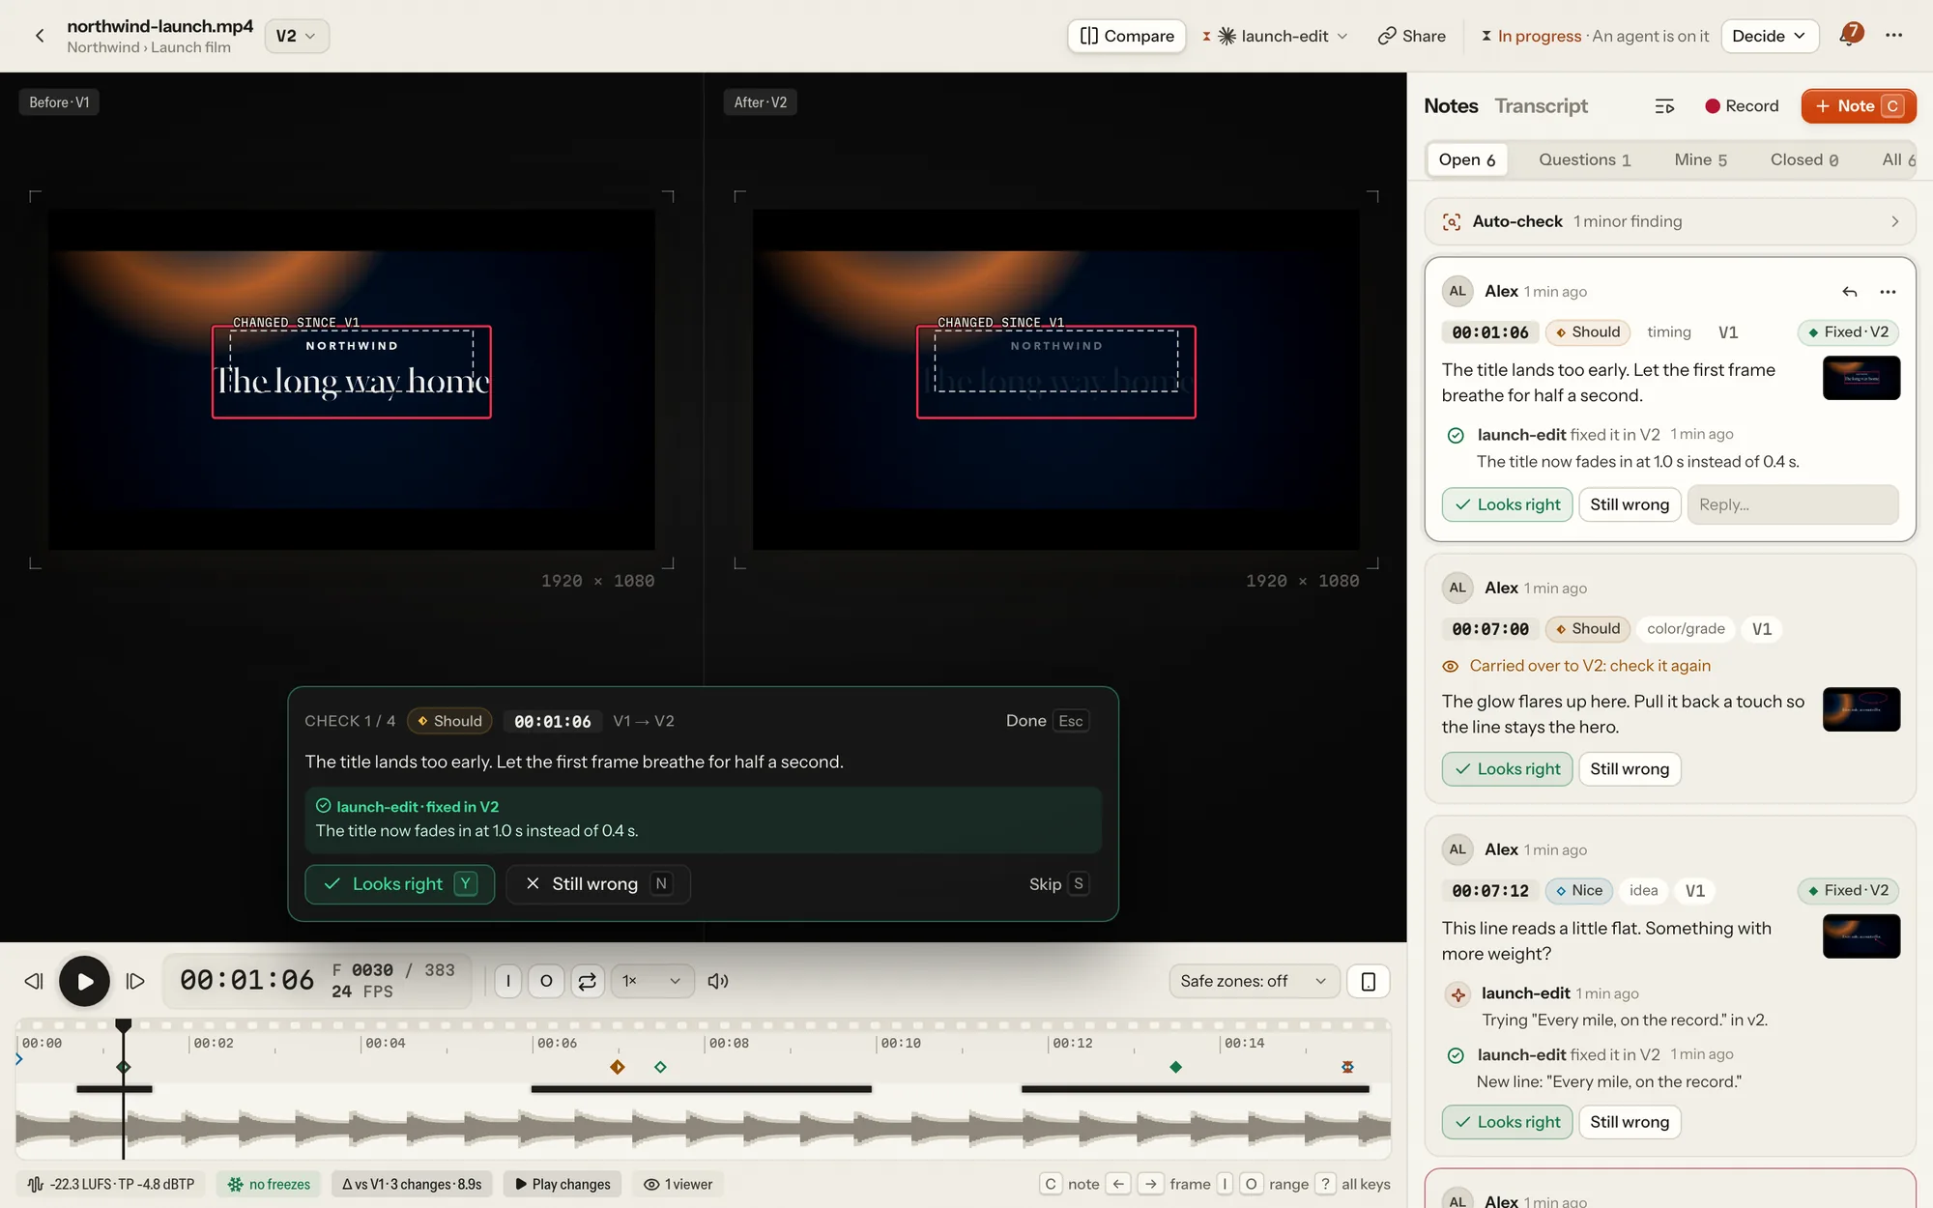Screen dimensions: 1933x1208
Task: Toggle the Compare view
Action: [1127, 36]
